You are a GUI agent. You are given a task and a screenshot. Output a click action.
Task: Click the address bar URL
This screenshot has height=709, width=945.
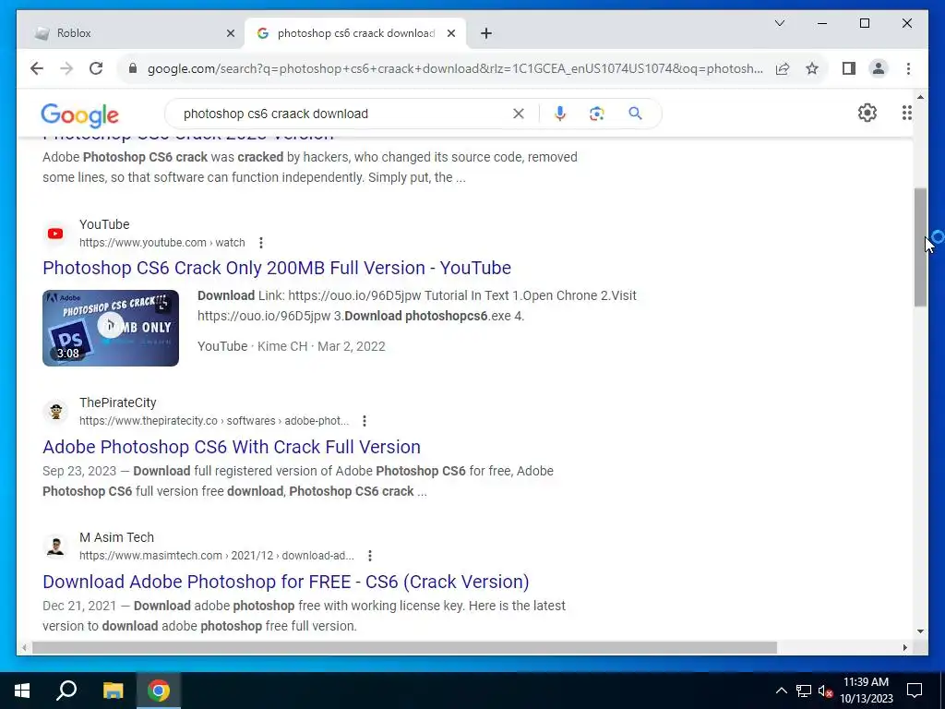pyautogui.click(x=455, y=68)
